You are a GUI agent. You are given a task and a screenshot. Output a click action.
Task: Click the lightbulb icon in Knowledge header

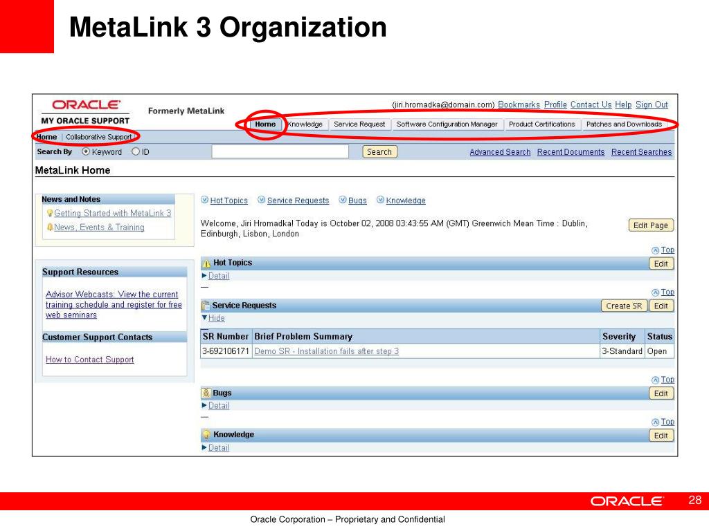click(x=206, y=435)
